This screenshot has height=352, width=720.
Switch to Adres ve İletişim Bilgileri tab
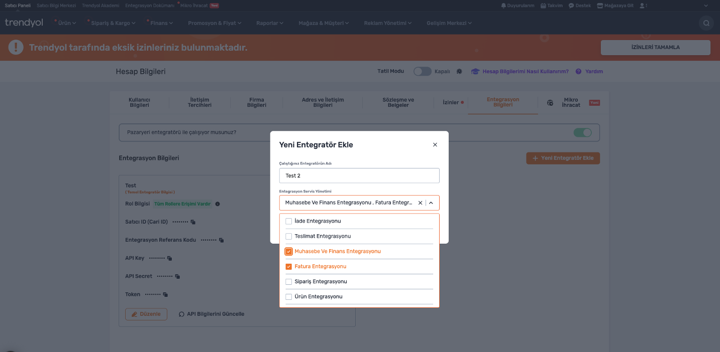click(323, 102)
